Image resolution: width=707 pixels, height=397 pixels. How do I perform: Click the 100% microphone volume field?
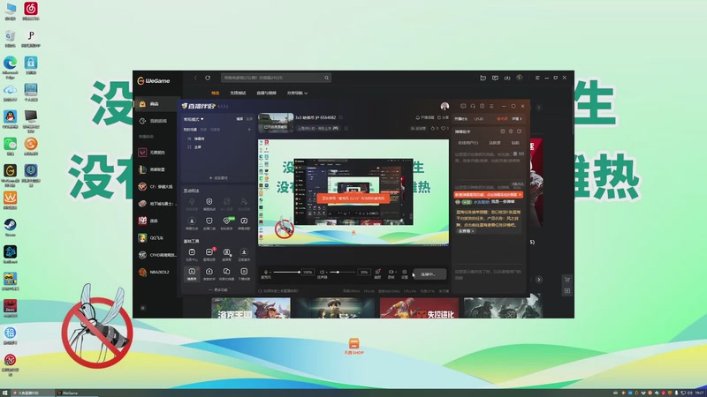tap(308, 272)
